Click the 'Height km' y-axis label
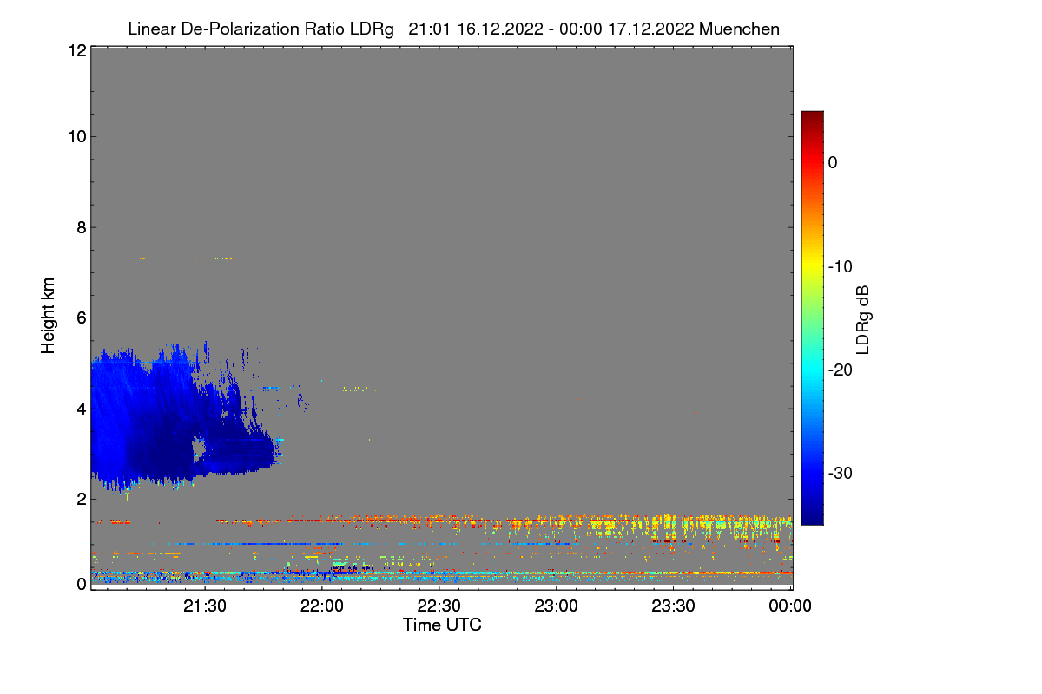 coord(48,314)
